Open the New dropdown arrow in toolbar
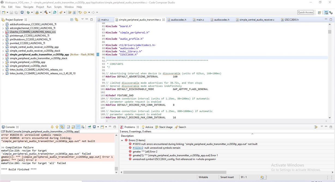 point(7,12)
